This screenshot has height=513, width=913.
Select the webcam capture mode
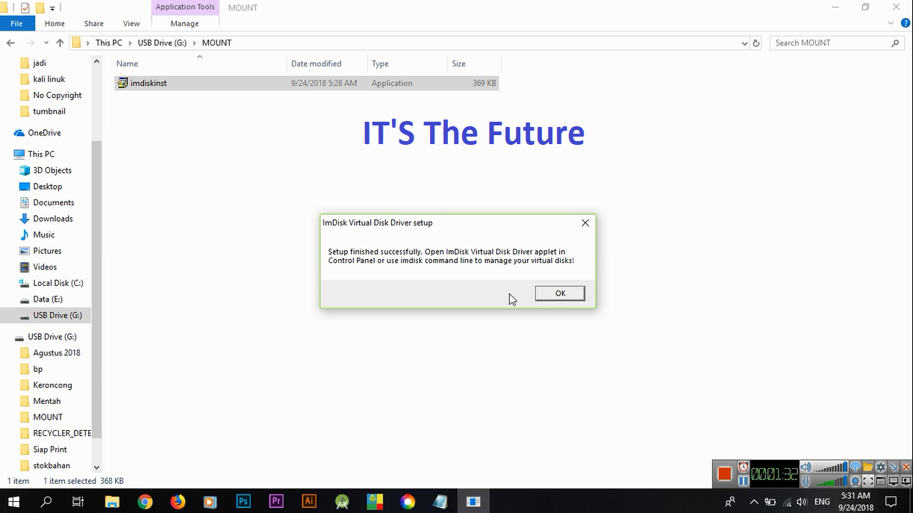pos(856,480)
